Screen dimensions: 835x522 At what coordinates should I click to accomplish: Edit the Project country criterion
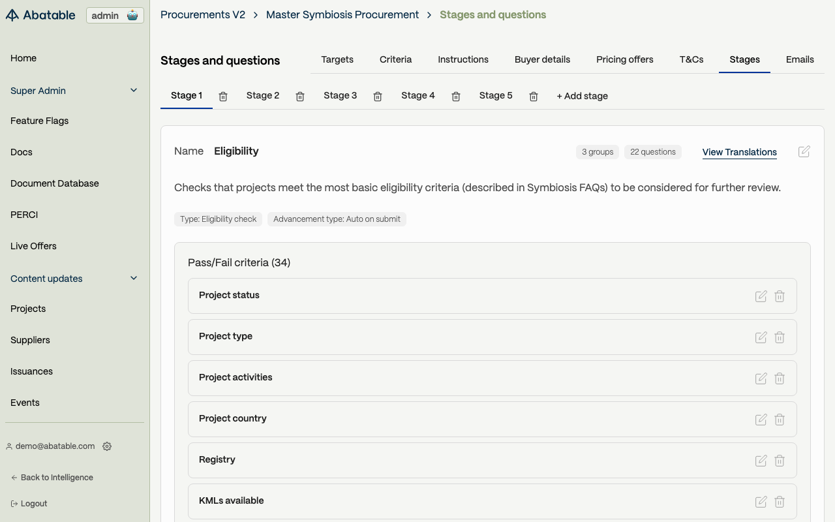click(x=761, y=420)
